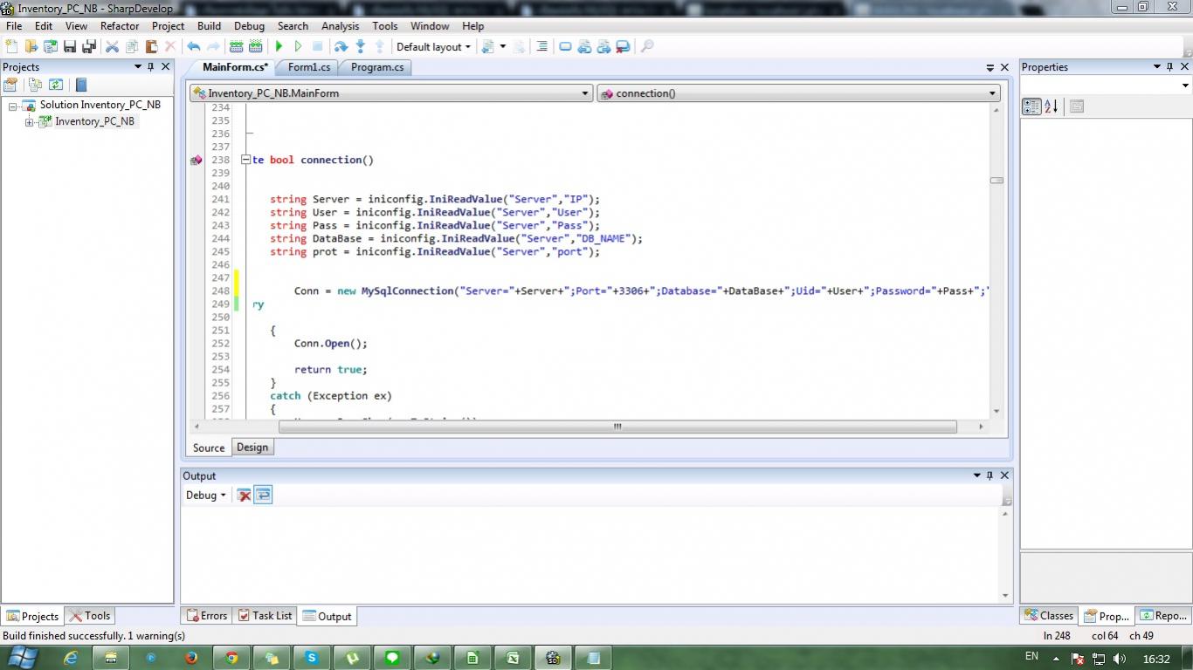The width and height of the screenshot is (1193, 670).
Task: Click the Clear Bookmarks toolbar icon
Action: pos(623,46)
